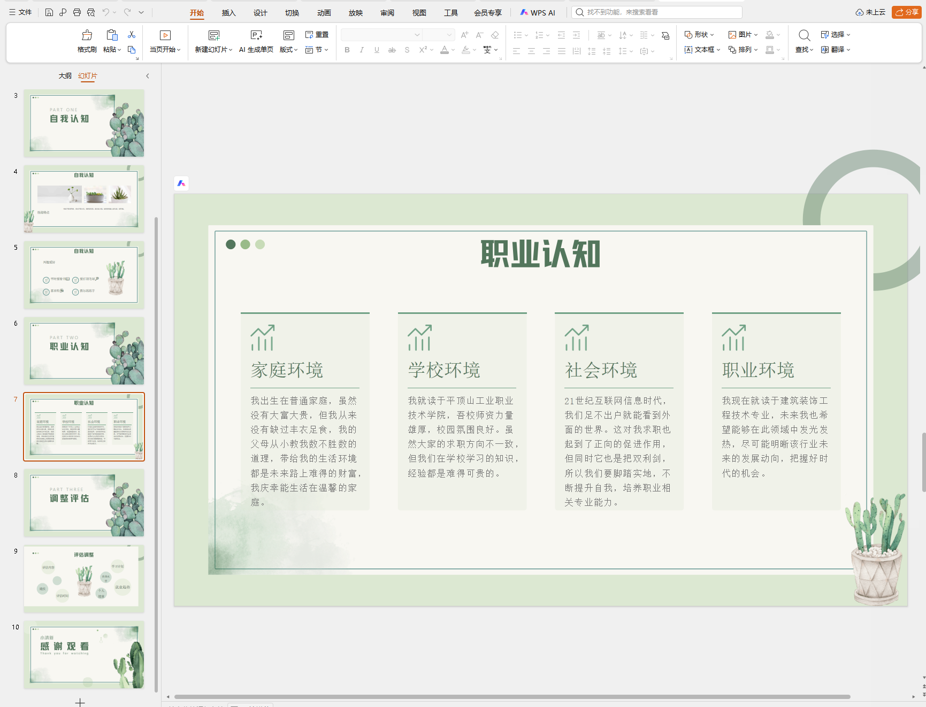
Task: Toggle Italic formatting
Action: [x=362, y=50]
